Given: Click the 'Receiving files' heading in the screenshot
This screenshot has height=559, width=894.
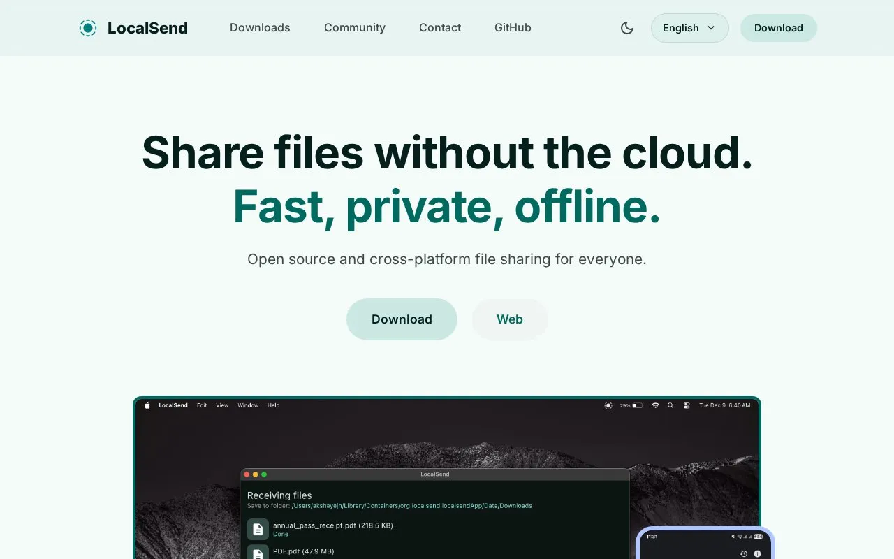Looking at the screenshot, I should [279, 495].
